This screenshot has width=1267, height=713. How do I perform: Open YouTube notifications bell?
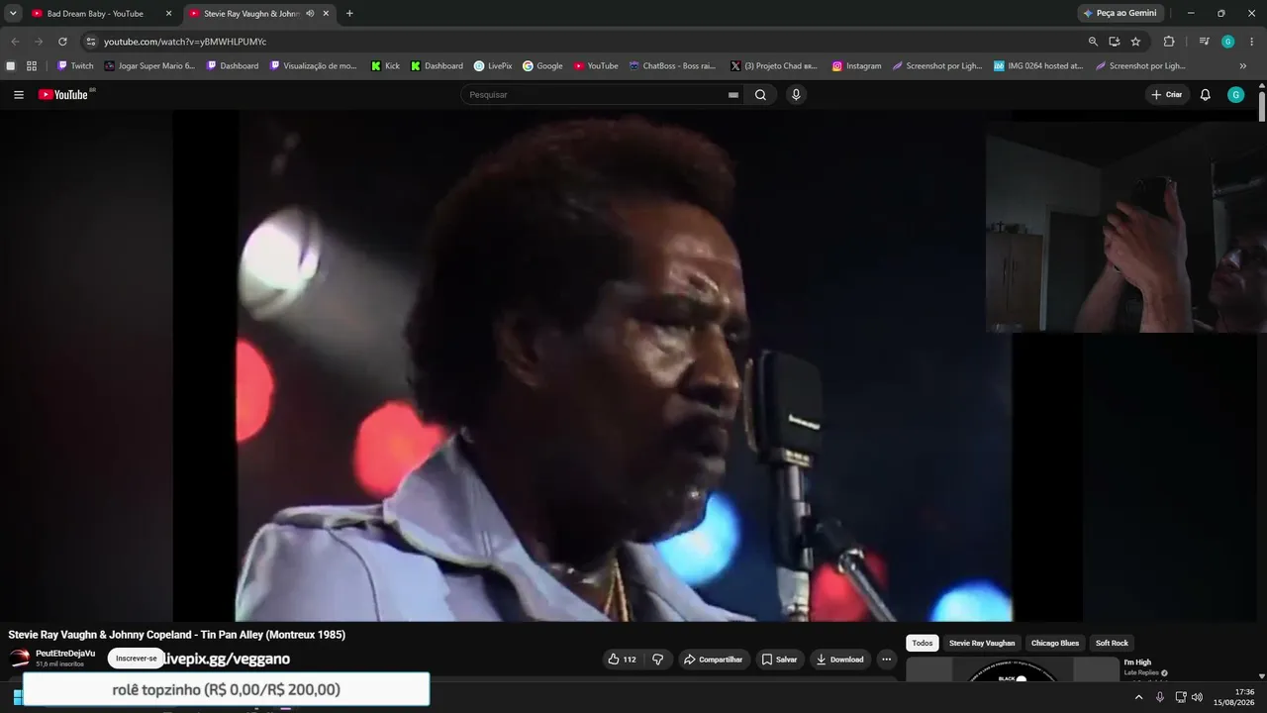[1205, 95]
